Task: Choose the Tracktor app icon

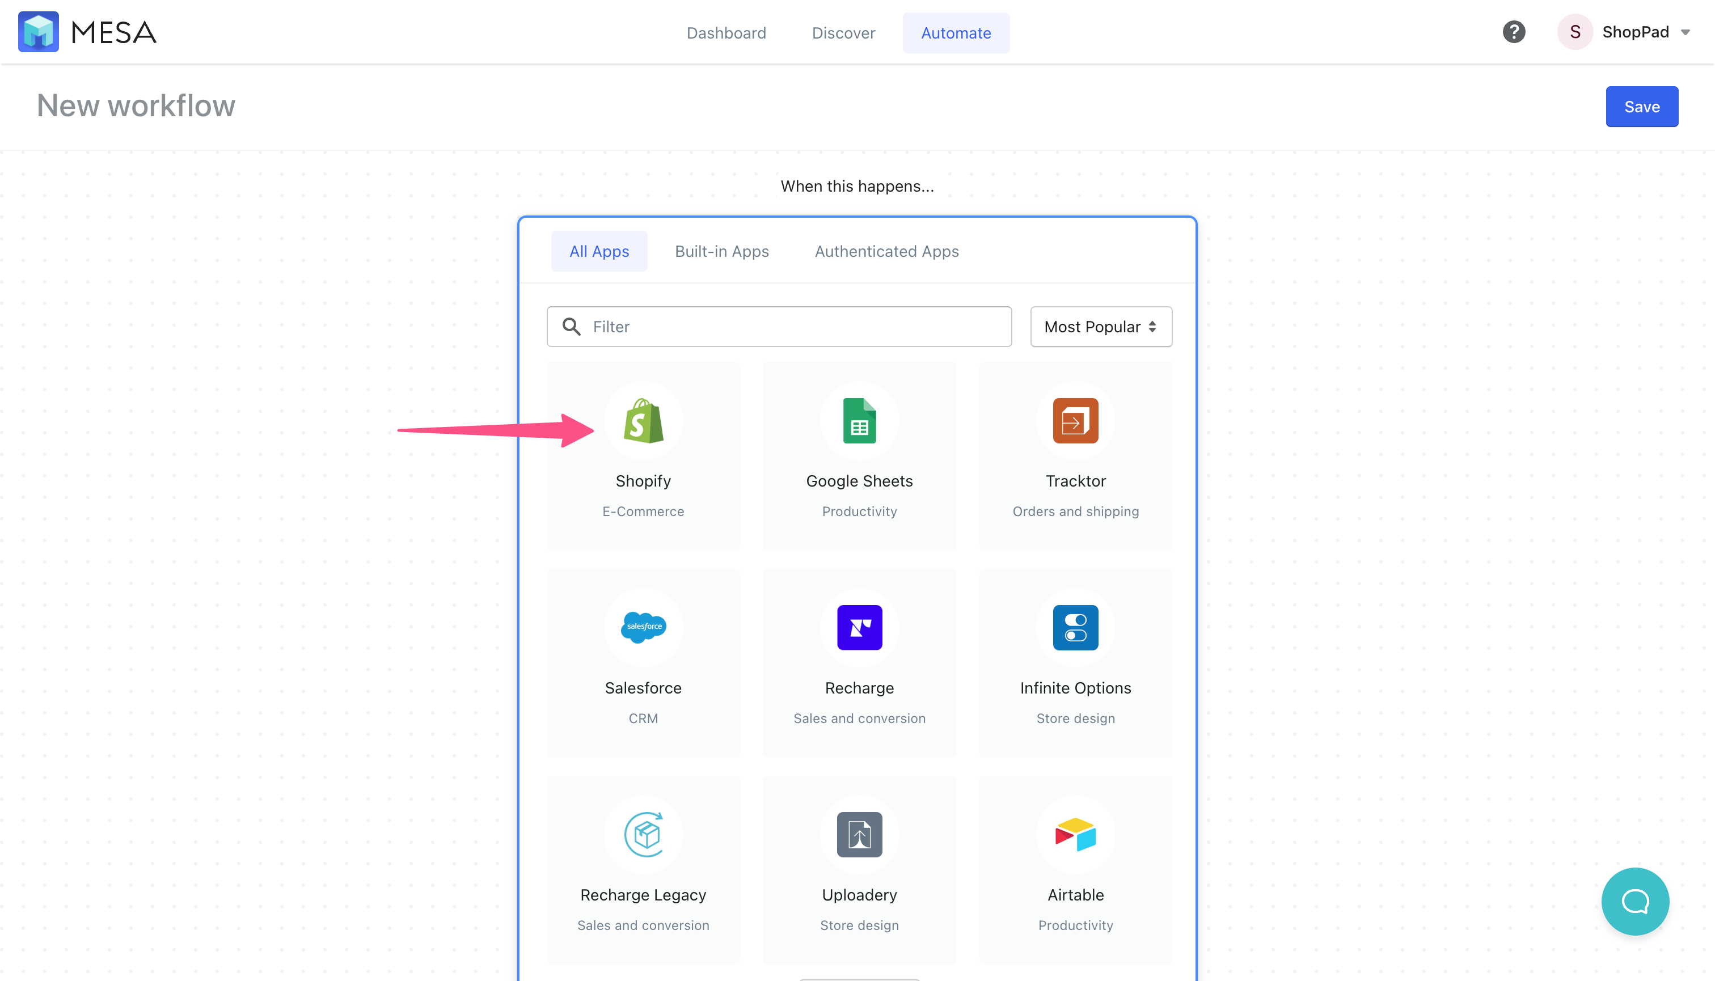Action: pyautogui.click(x=1075, y=421)
